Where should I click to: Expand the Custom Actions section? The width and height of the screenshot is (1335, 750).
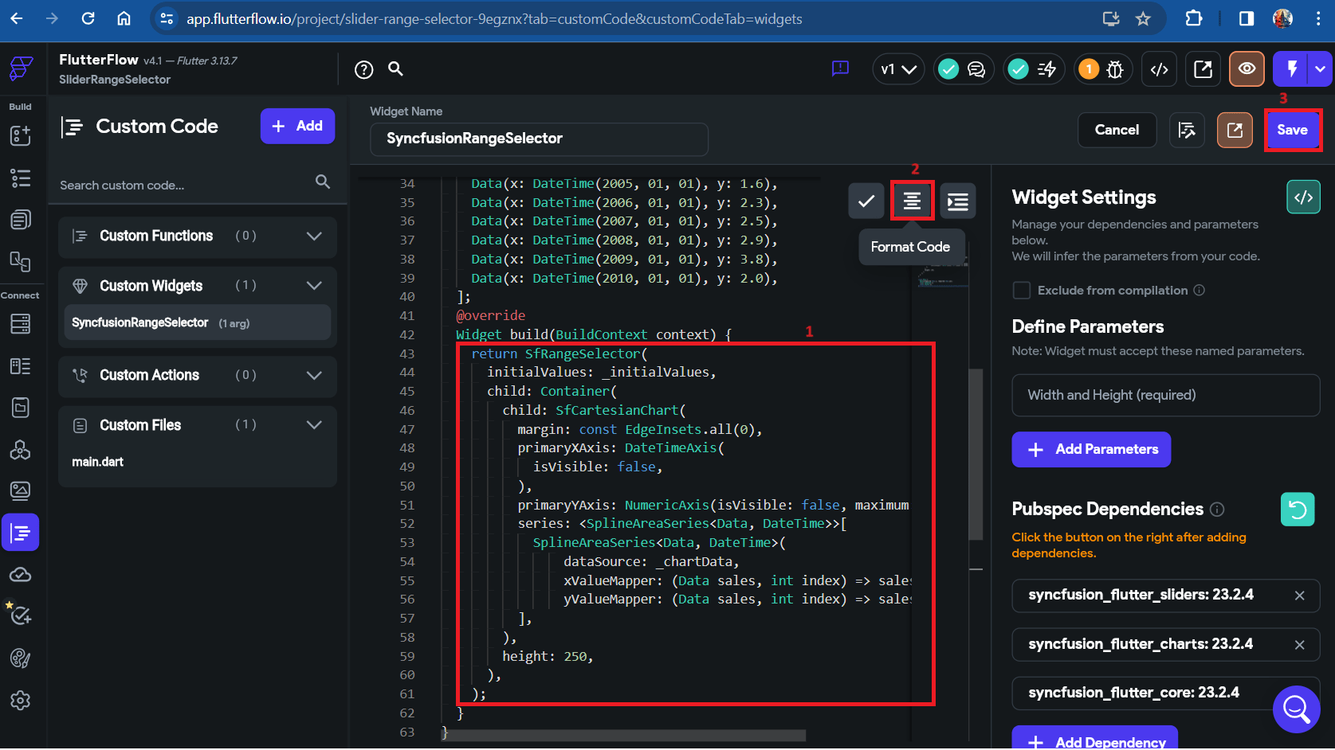click(x=314, y=375)
